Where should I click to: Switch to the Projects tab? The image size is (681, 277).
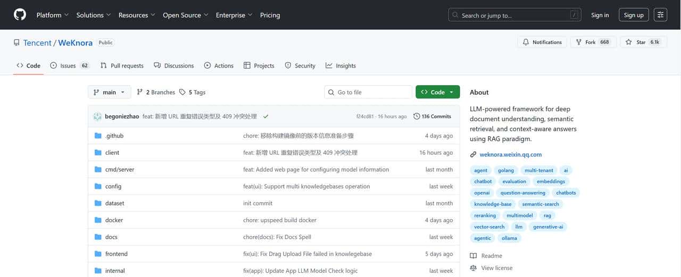(259, 65)
